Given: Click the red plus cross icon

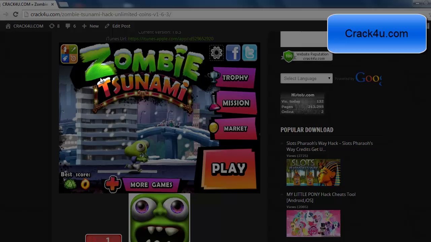Looking at the screenshot, I should coord(112,184).
